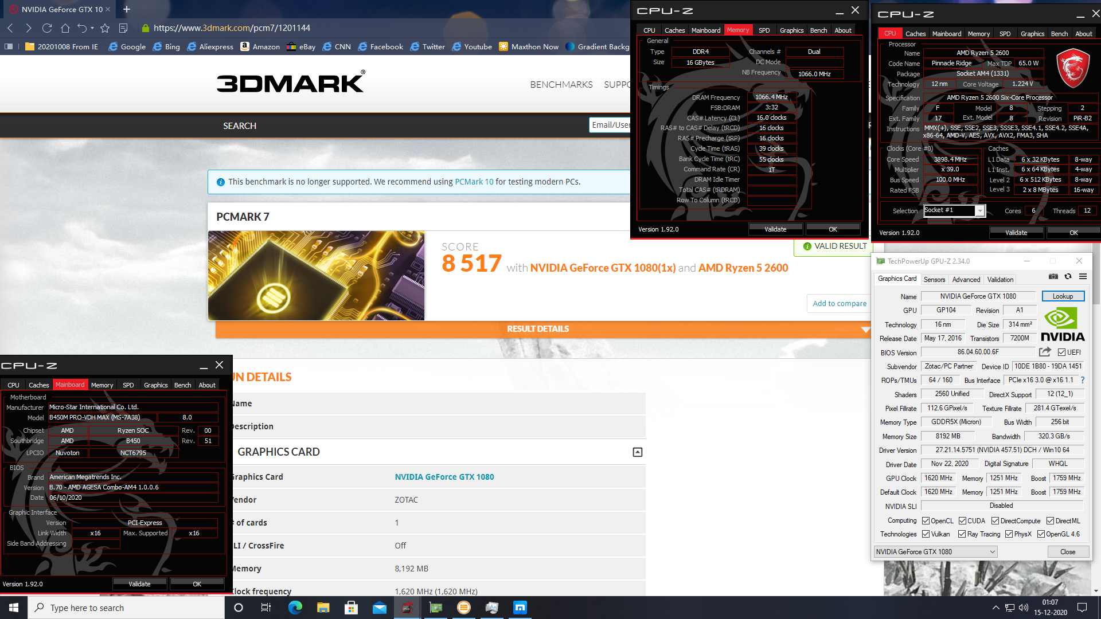
Task: Open Bench tab in the CPU-Z Mainboard window
Action: [x=182, y=385]
